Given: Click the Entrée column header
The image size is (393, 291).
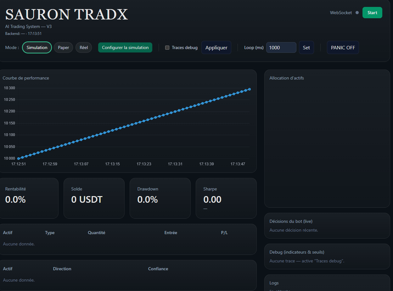Looking at the screenshot, I should pyautogui.click(x=171, y=233).
